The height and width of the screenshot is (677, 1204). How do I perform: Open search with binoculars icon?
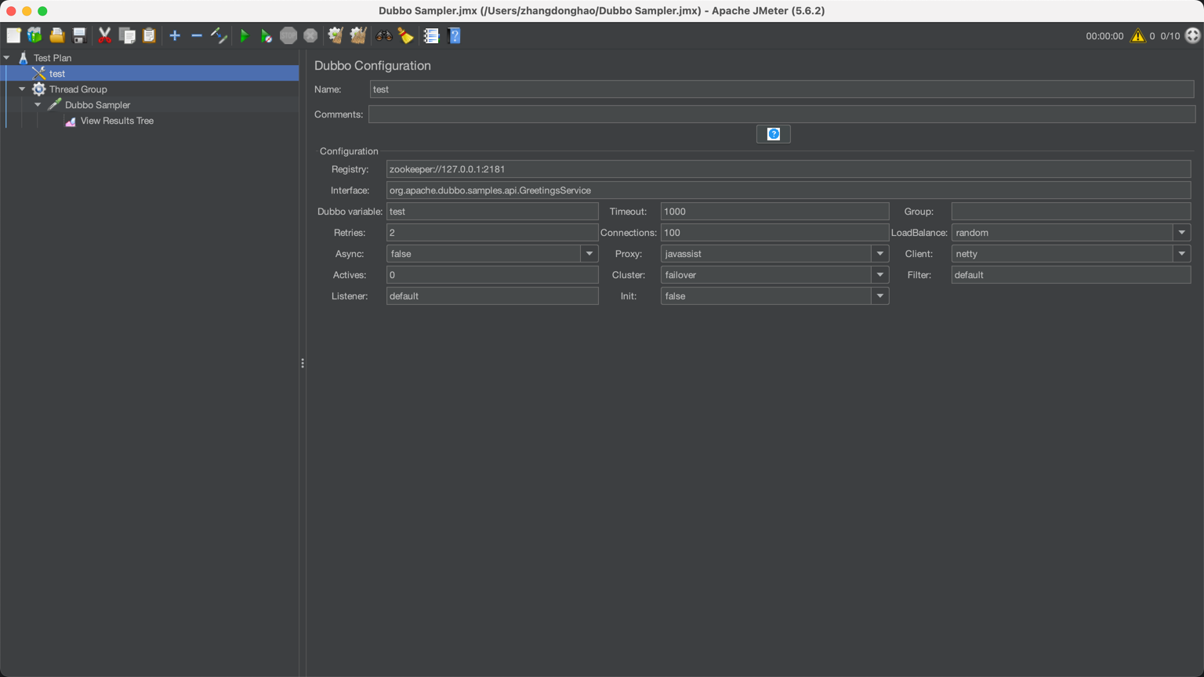tap(384, 35)
